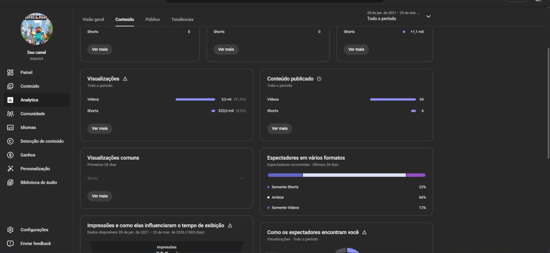Image resolution: width=550 pixels, height=253 pixels.
Task: Open the Painel dashboard icon
Action: pyautogui.click(x=10, y=72)
